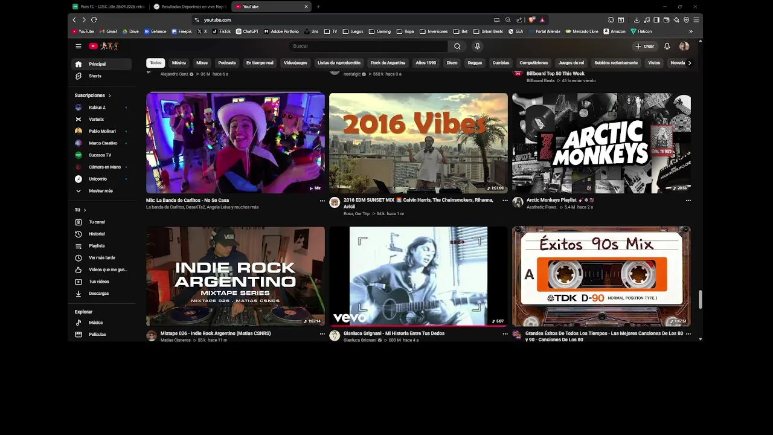Screen dimensions: 773x435
Task: Open Pablo Molinari subscription channel
Action: click(x=101, y=131)
